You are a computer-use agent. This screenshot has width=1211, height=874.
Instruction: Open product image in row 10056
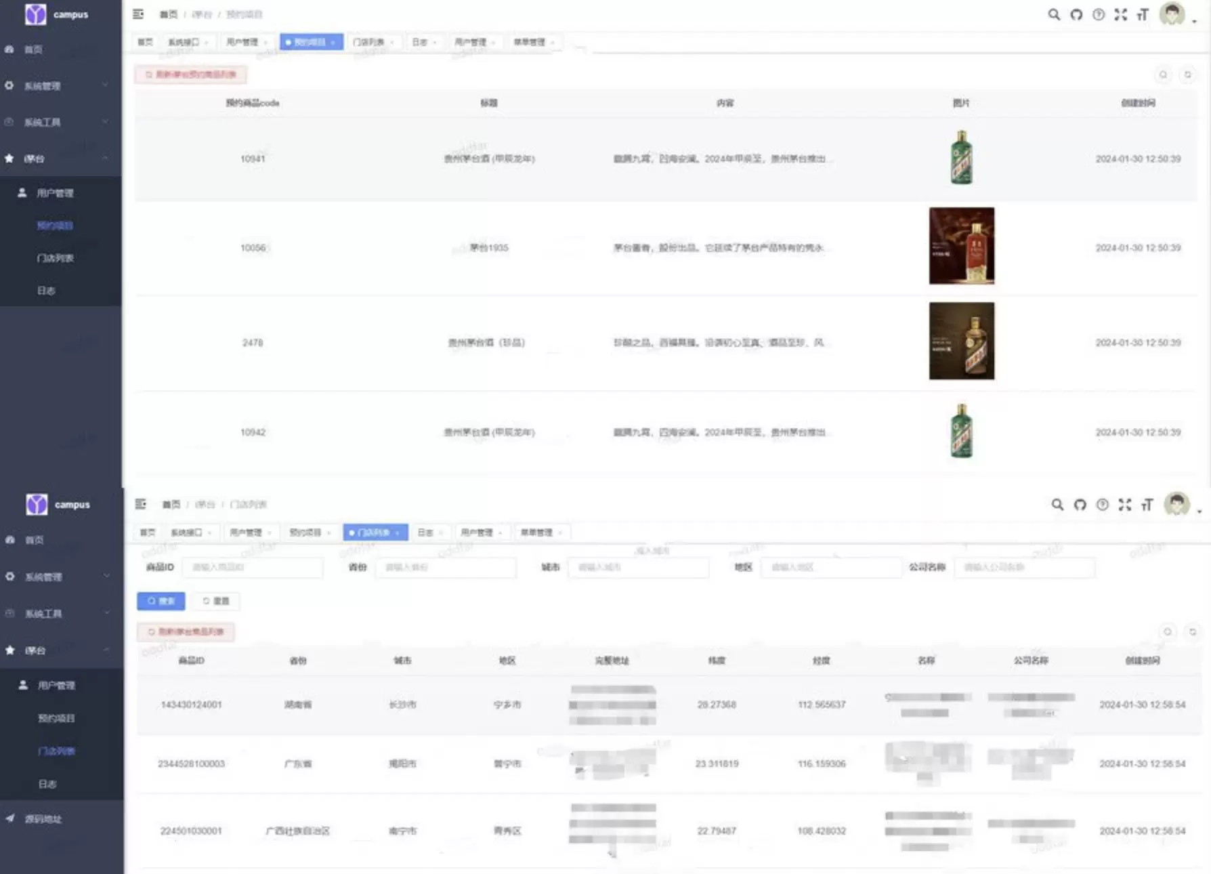(x=962, y=246)
